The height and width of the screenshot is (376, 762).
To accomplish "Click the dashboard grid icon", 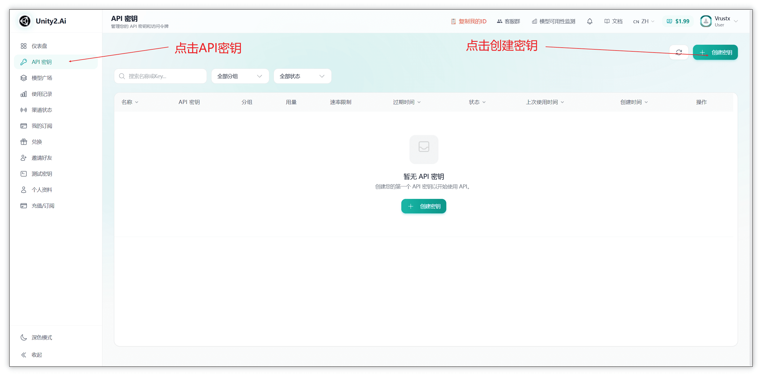I will coord(24,46).
